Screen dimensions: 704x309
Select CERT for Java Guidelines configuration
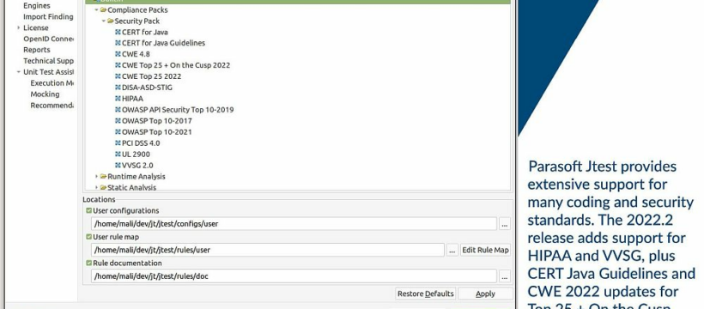(163, 43)
